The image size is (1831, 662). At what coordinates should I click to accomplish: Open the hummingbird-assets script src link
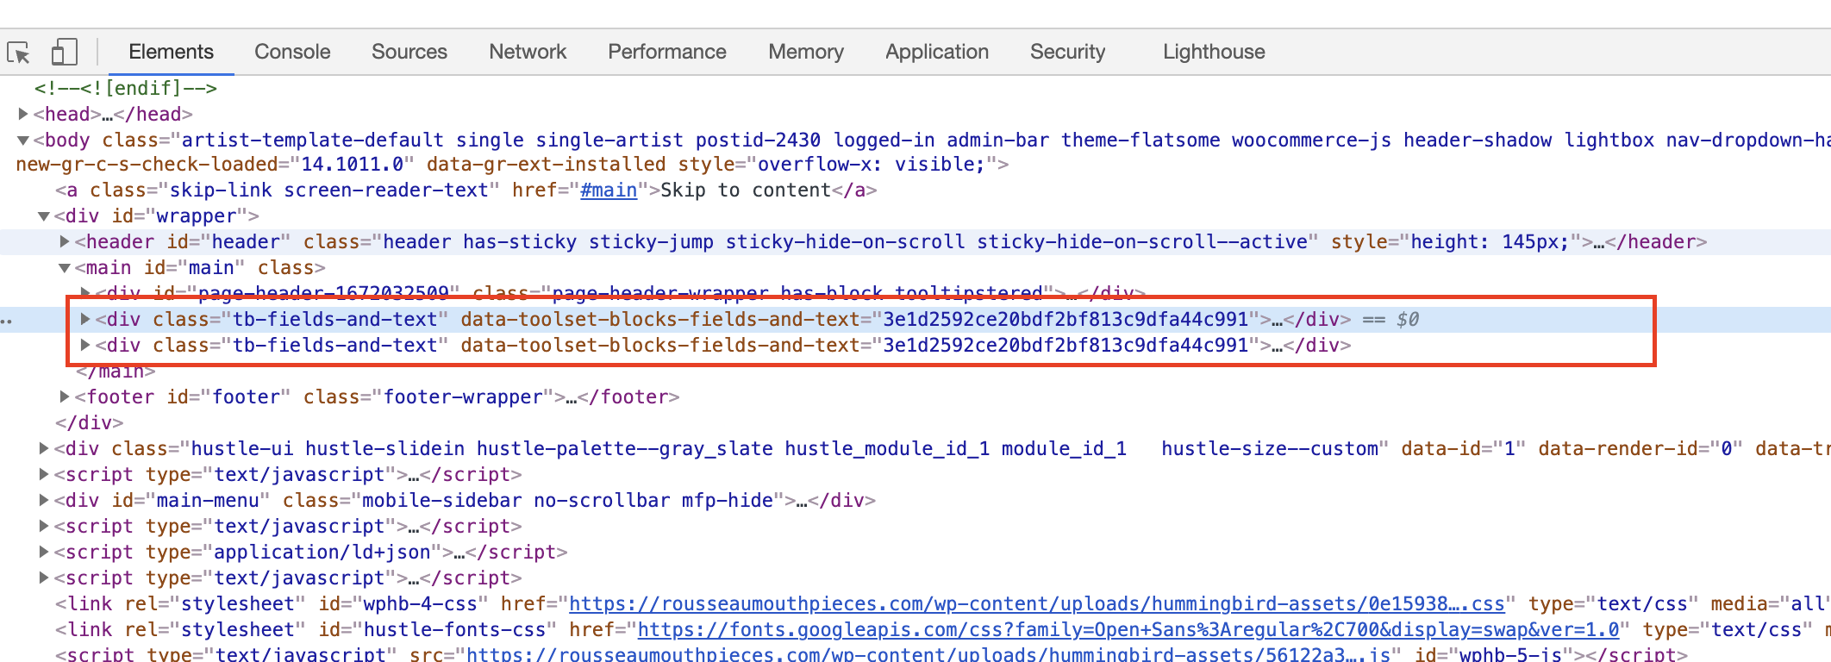(928, 654)
